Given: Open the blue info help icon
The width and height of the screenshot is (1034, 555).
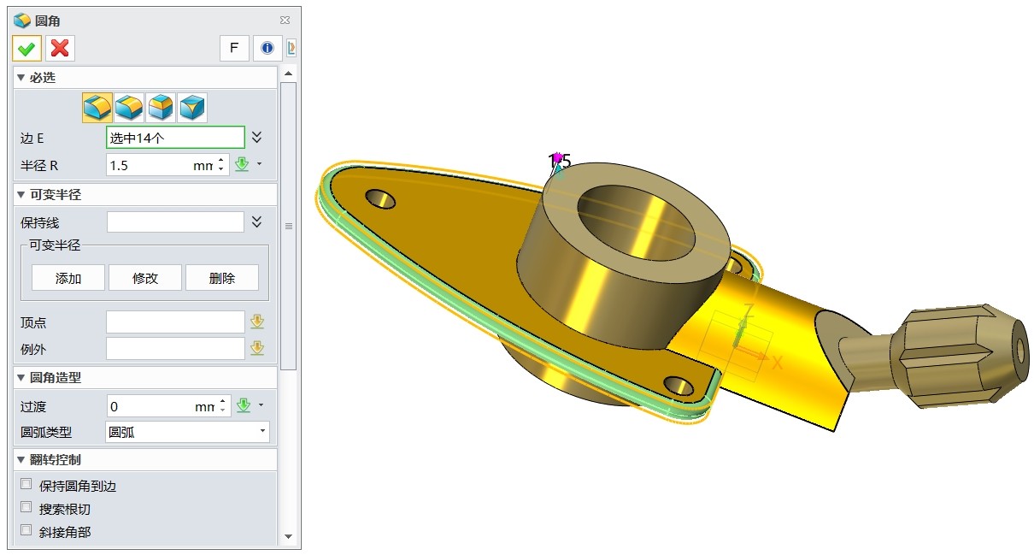Looking at the screenshot, I should click(x=267, y=48).
